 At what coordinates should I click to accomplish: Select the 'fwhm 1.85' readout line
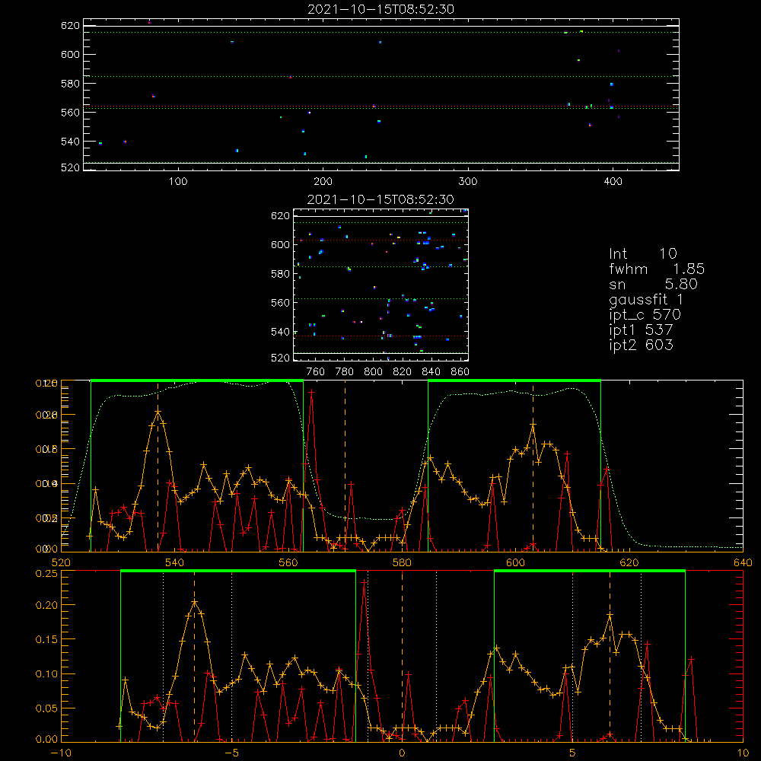[x=657, y=269]
